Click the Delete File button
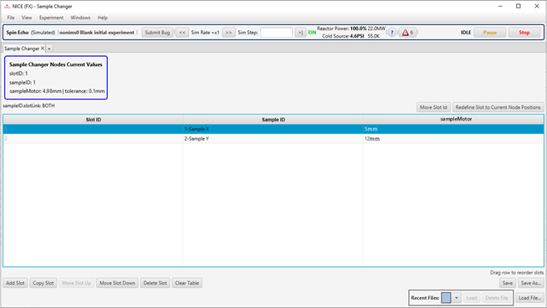This screenshot has width=547, height=308. point(497,298)
